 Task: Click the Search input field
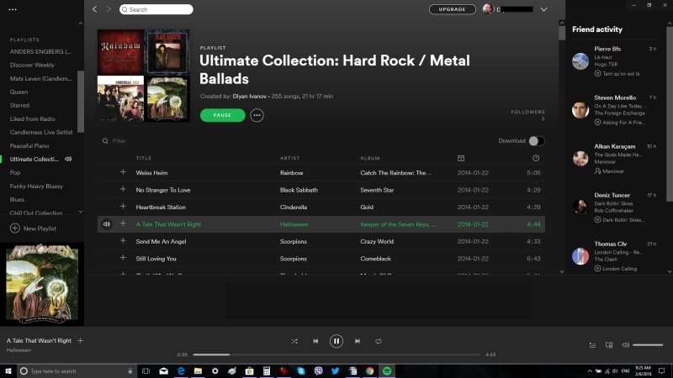tap(156, 9)
